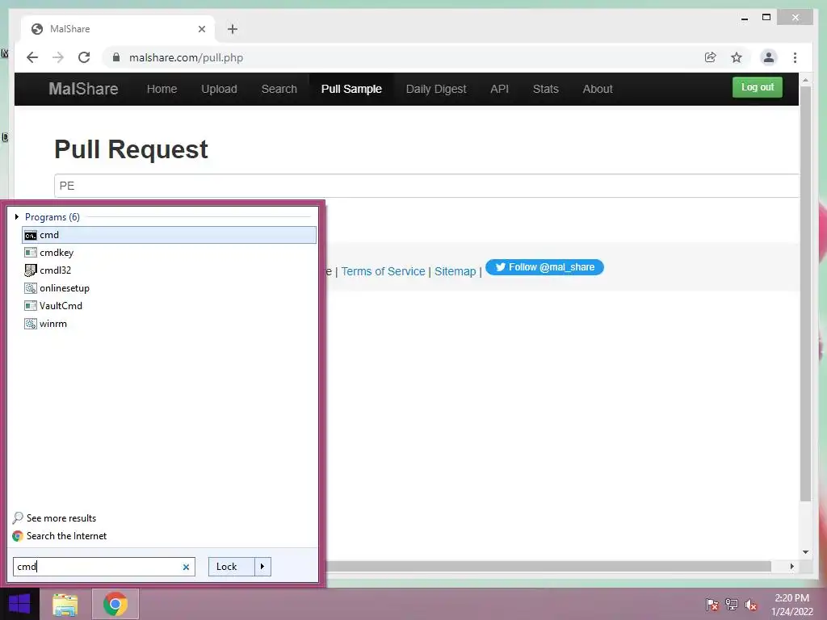Open the Sitemap link

point(455,271)
